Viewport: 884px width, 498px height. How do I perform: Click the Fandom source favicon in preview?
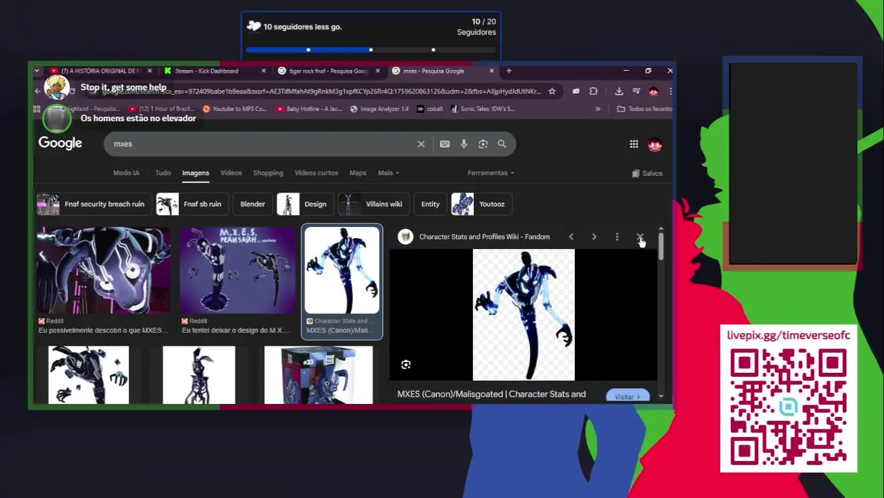[x=405, y=237]
